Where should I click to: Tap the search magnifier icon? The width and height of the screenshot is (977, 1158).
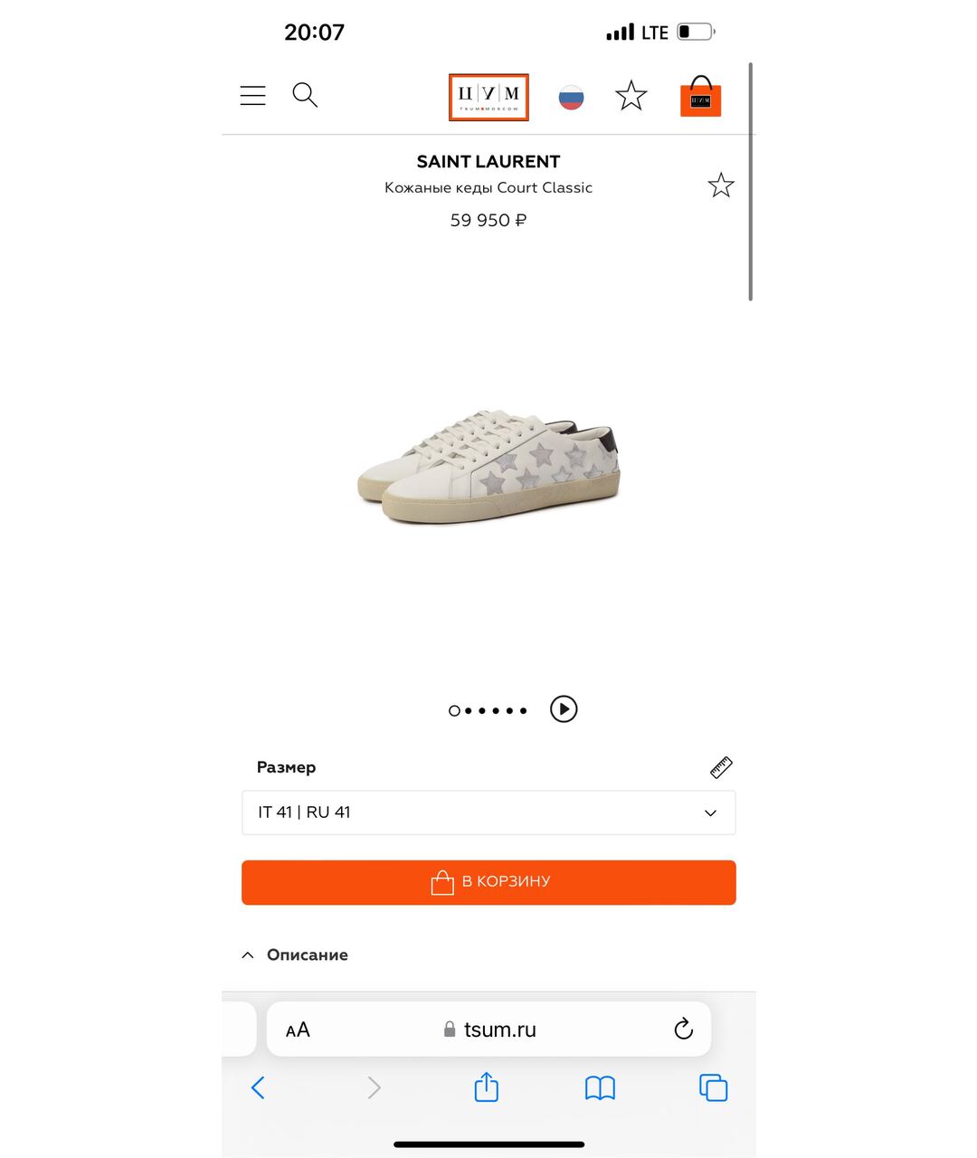pyautogui.click(x=305, y=95)
